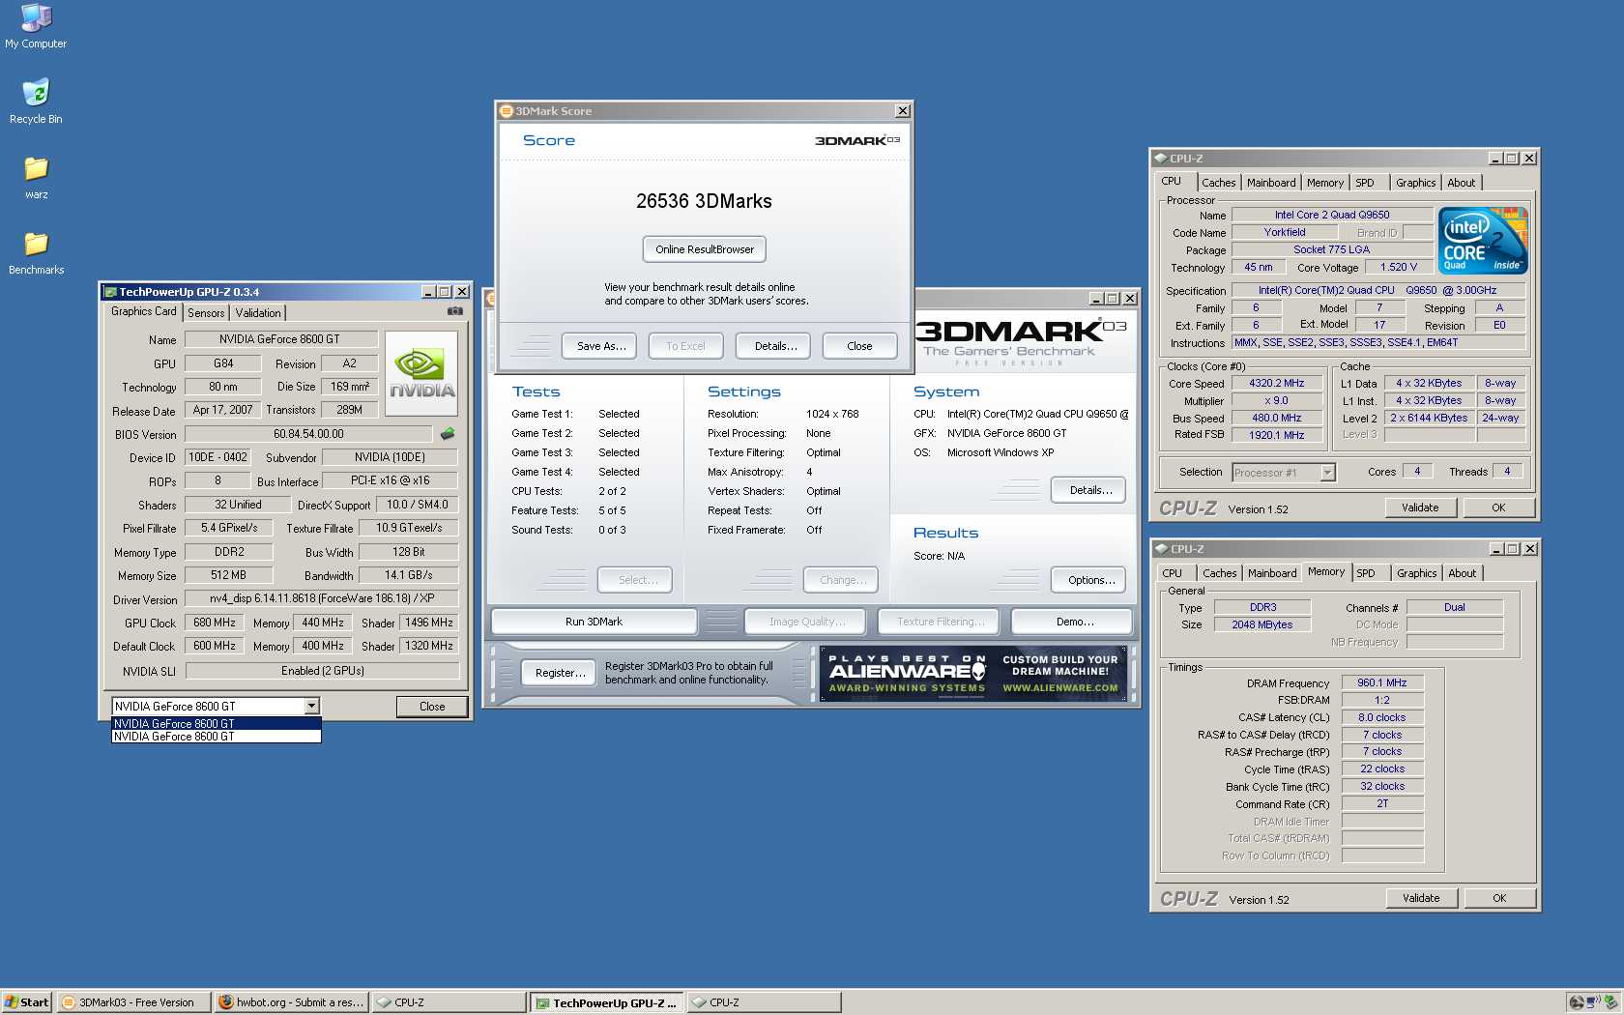Open Details in 3DMark Score window
1624x1015 pixels.
[775, 346]
